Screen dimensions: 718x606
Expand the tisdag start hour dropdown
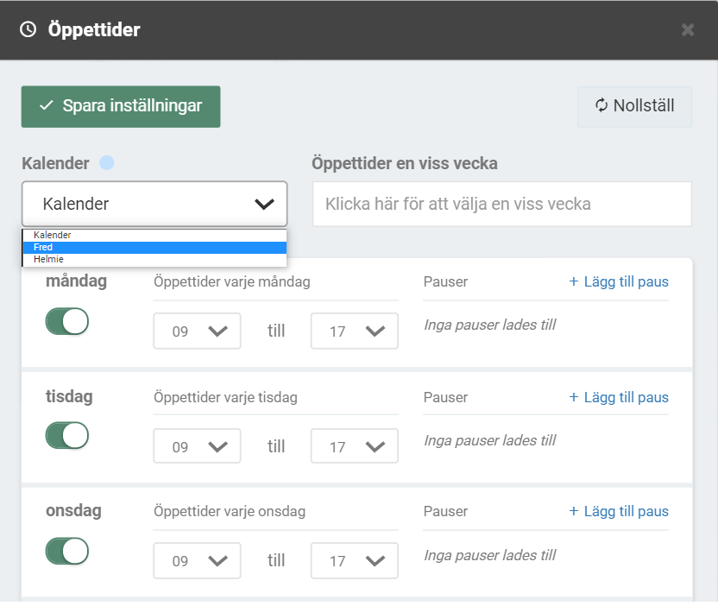tap(197, 446)
